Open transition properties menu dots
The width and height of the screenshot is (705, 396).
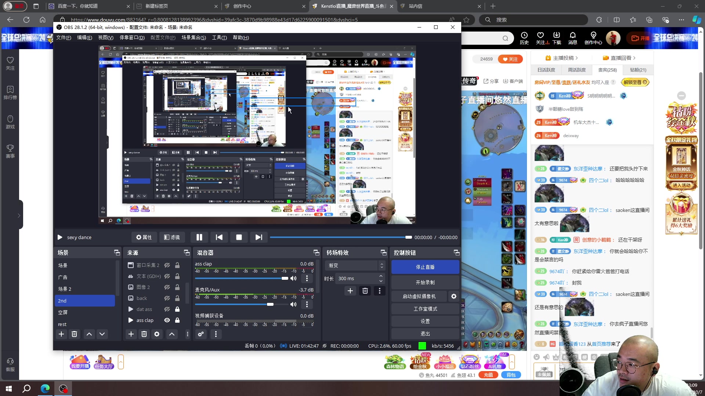[x=380, y=291]
